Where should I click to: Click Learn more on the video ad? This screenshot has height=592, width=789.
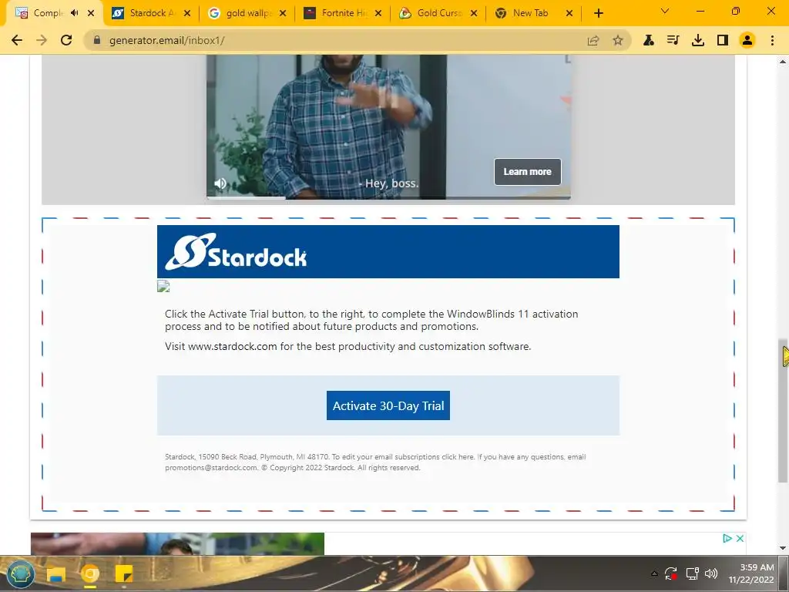[x=527, y=172]
